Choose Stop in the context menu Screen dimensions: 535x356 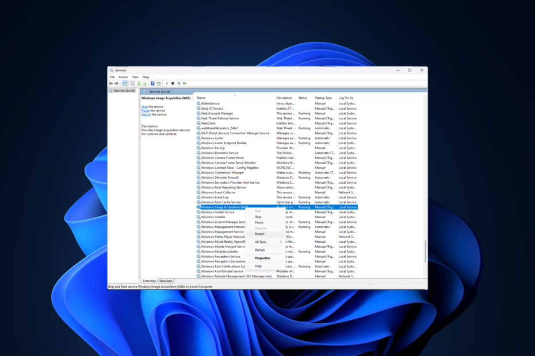(x=265, y=216)
